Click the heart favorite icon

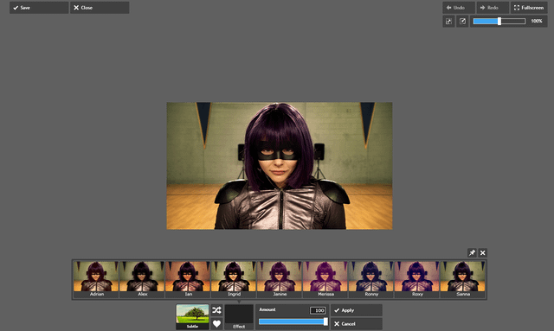pyautogui.click(x=216, y=323)
